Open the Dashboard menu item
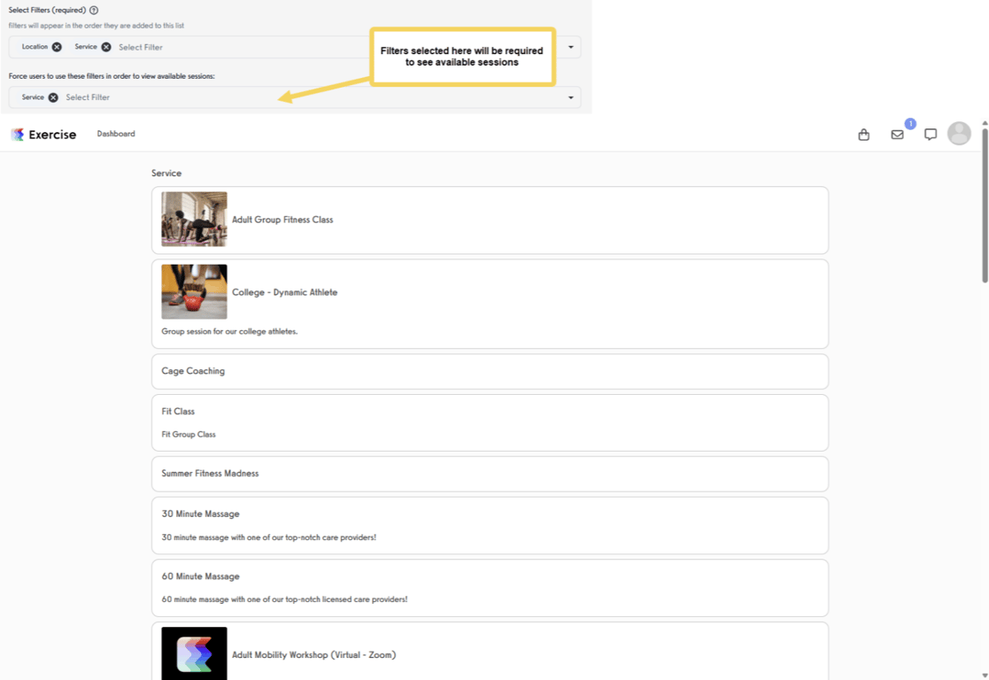 point(116,134)
